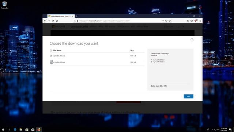Click the taskbar clock and date
The width and height of the screenshot is (234, 132).
pyautogui.click(x=224, y=129)
